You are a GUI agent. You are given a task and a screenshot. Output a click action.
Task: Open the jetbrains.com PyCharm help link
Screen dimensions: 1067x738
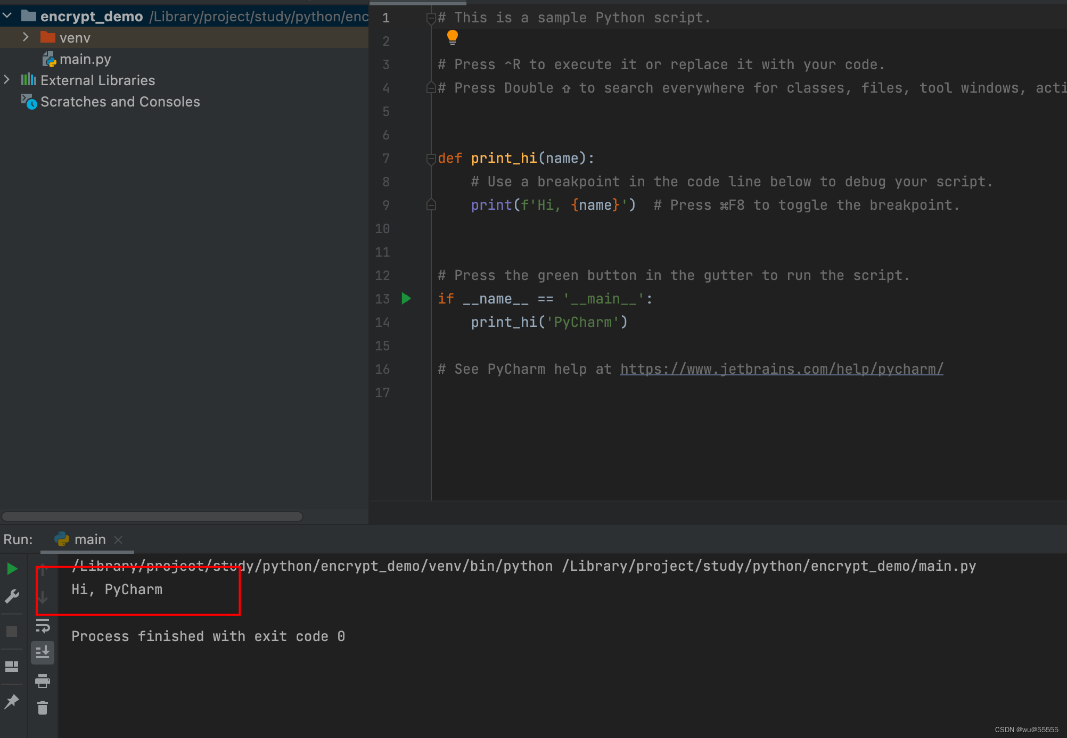click(x=781, y=369)
